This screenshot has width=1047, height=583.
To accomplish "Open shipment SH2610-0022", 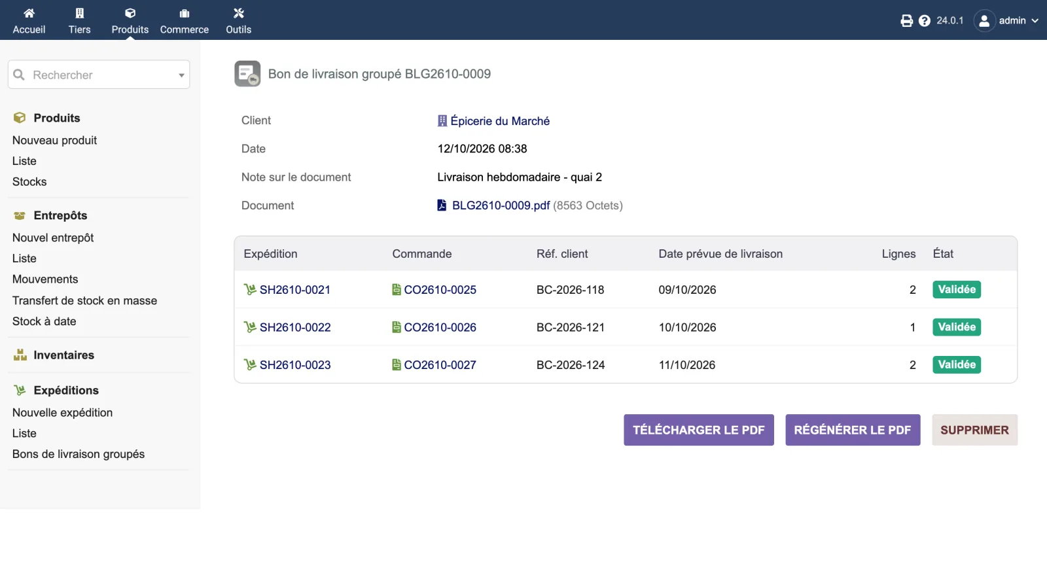I will (295, 327).
